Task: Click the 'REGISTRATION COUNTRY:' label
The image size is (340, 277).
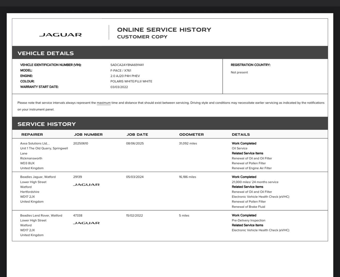Action: coord(251,65)
